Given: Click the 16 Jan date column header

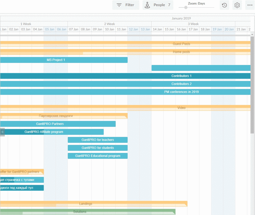Looking at the screenshot, I should click(181, 29).
